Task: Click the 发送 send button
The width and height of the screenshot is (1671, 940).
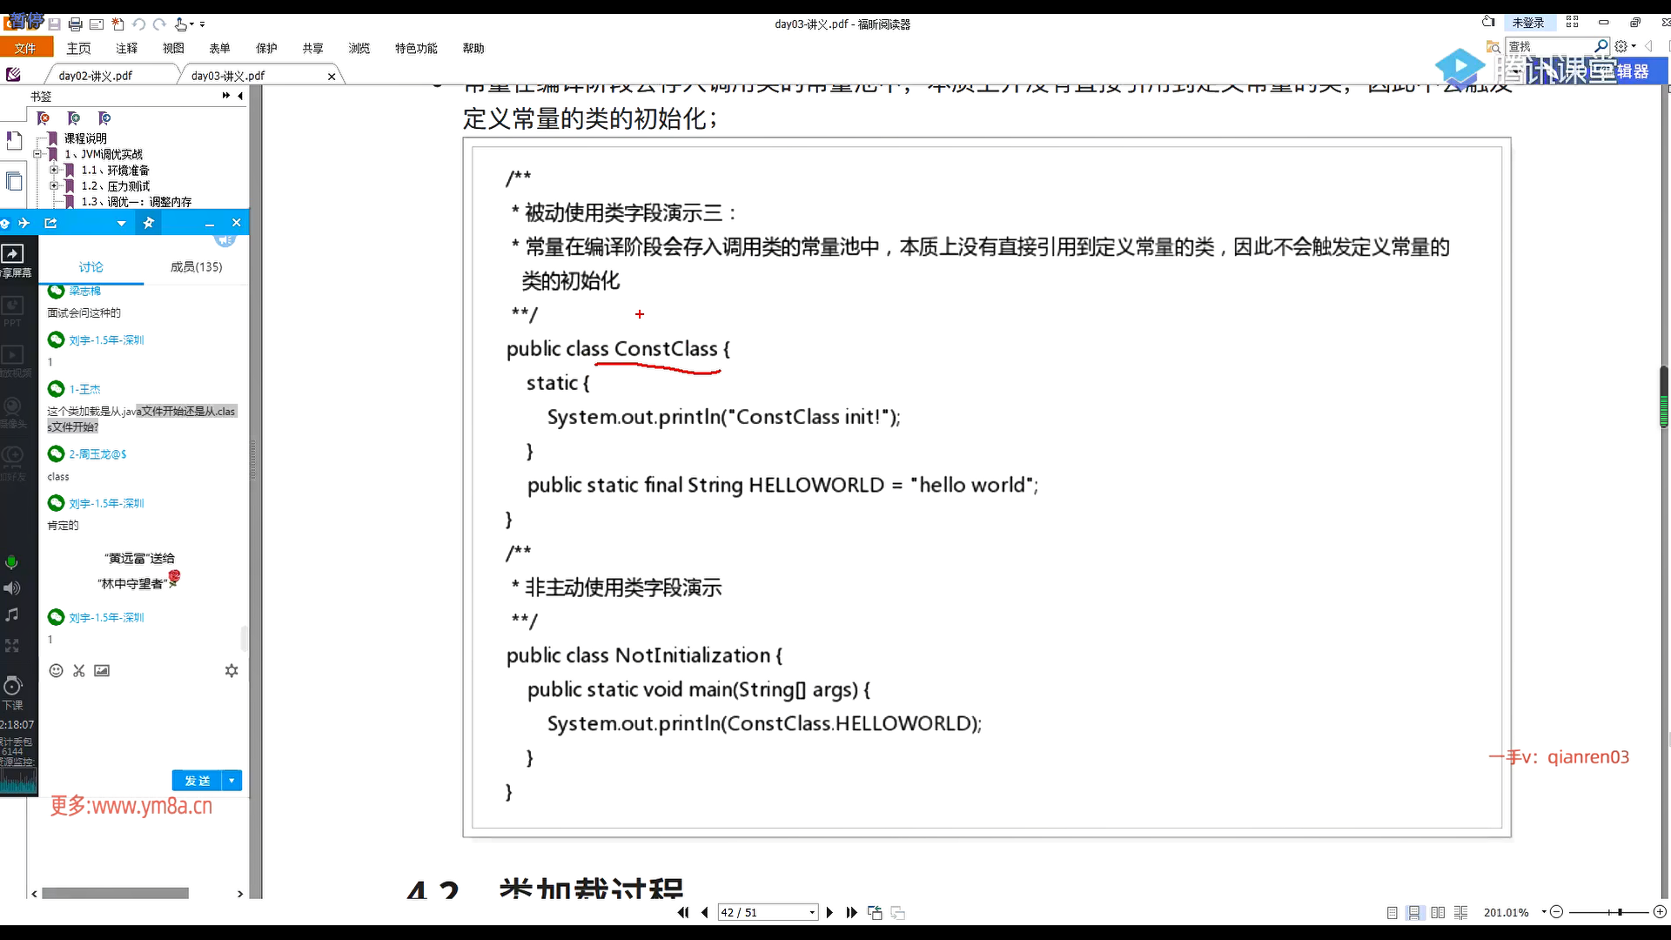Action: point(197,781)
